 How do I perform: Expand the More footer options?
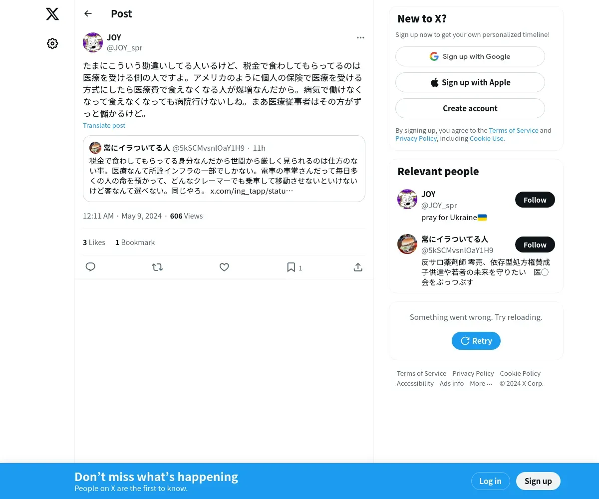tap(481, 383)
